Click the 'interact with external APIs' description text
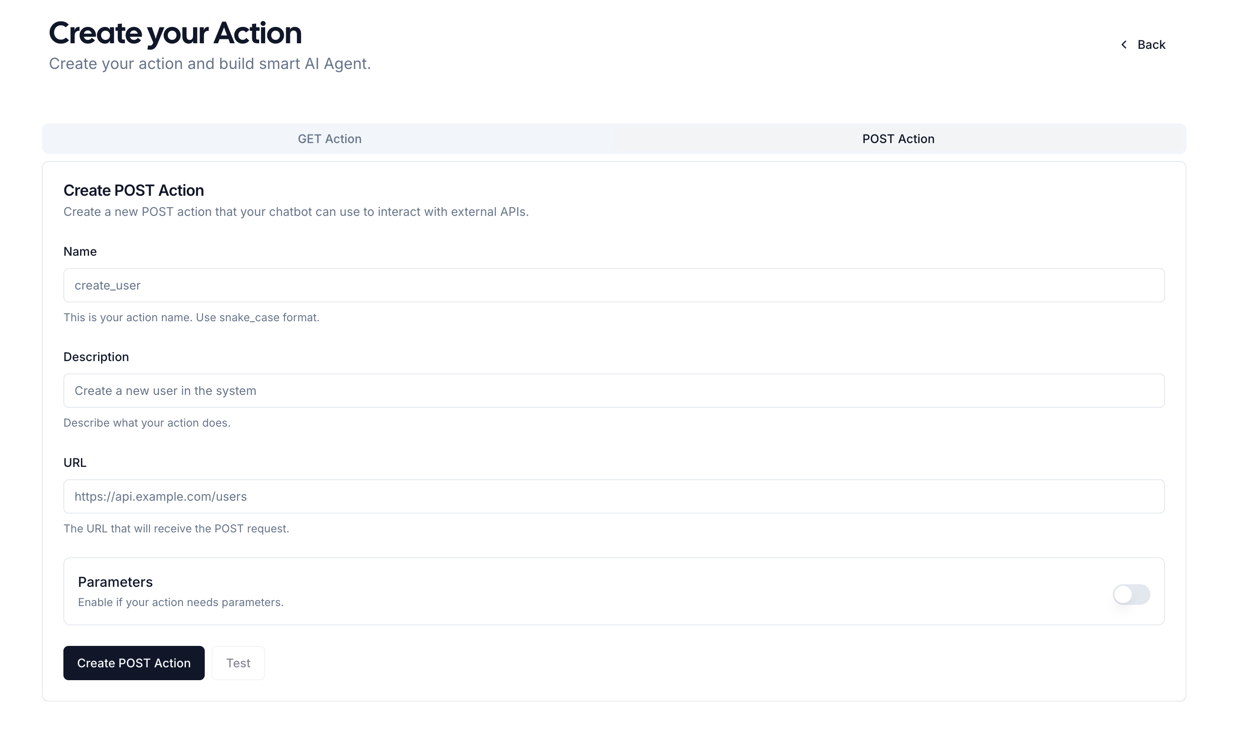 click(453, 212)
